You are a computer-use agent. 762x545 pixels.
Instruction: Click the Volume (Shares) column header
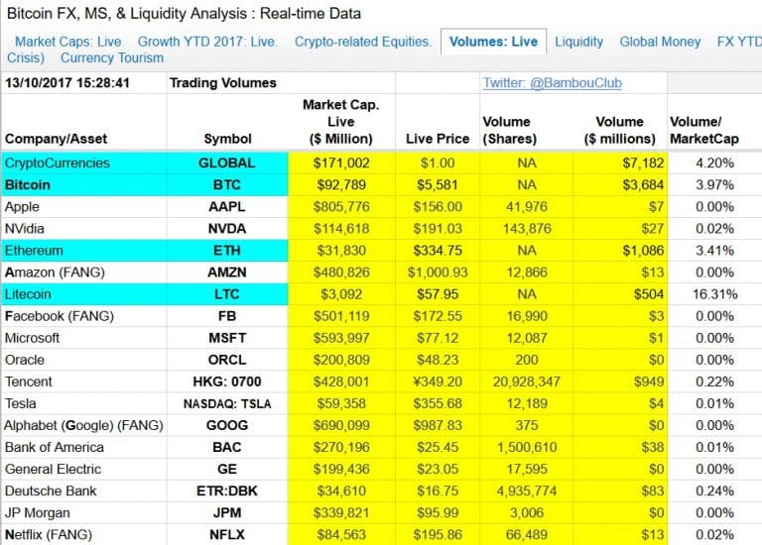coord(509,130)
